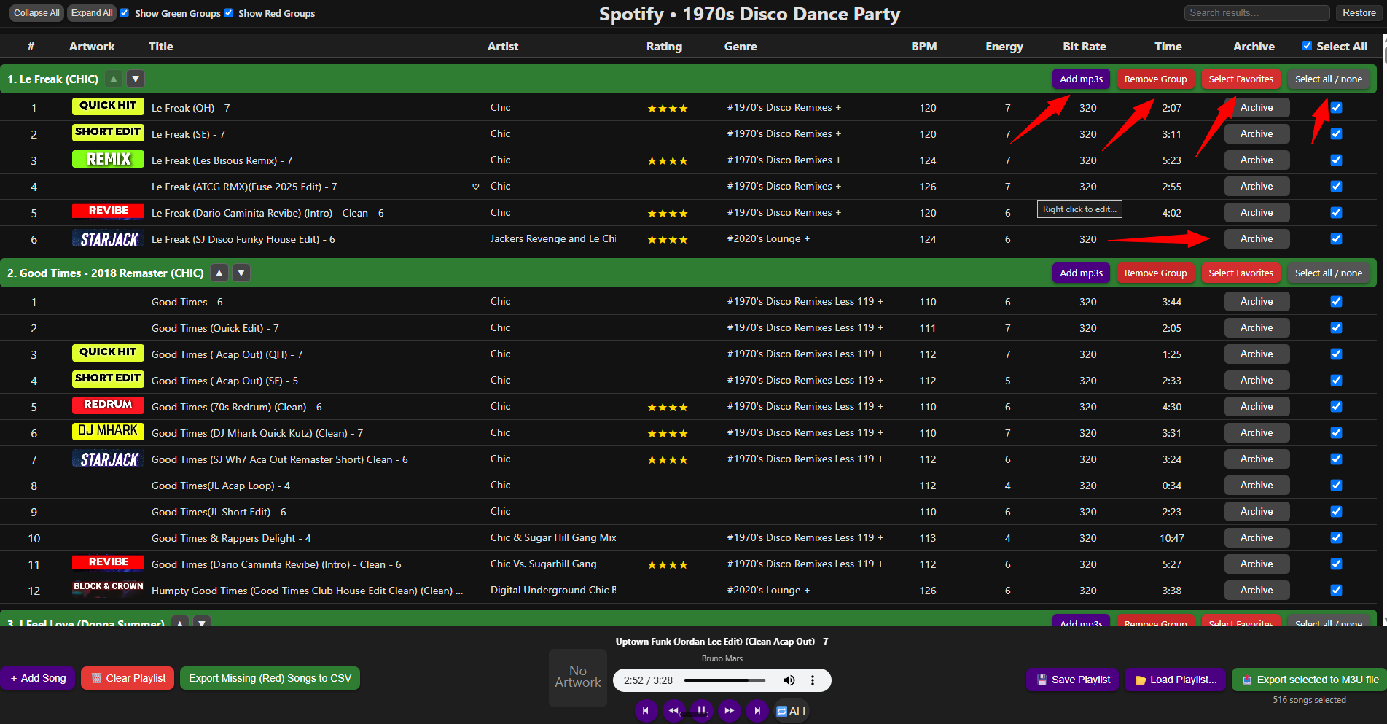Jump back to the previous track

(646, 710)
